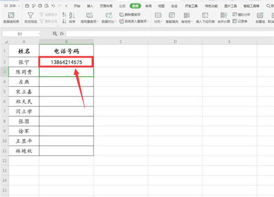Click 插入下拉列表 insert dropdown list
The height and width of the screenshot is (197, 274).
pos(205,18)
